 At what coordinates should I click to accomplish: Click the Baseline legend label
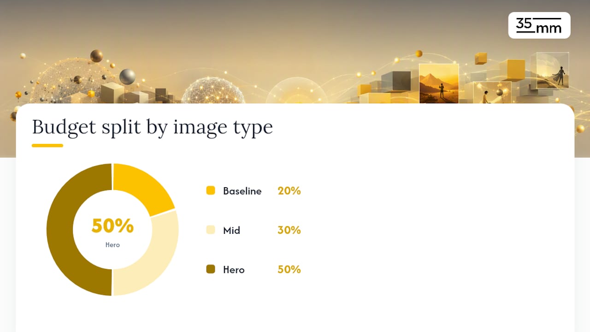tap(242, 191)
